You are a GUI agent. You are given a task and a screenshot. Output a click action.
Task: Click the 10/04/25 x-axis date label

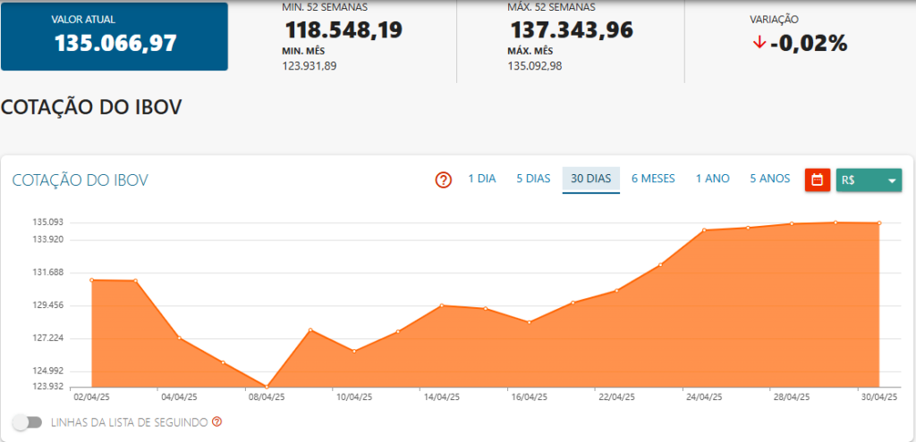[x=354, y=397]
